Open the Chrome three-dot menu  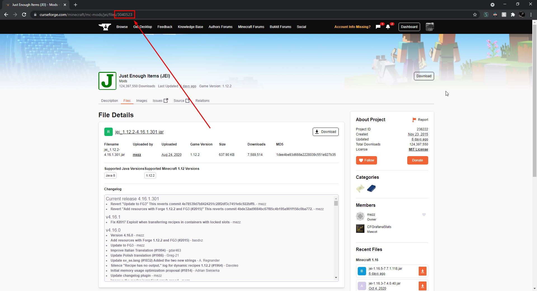(531, 15)
